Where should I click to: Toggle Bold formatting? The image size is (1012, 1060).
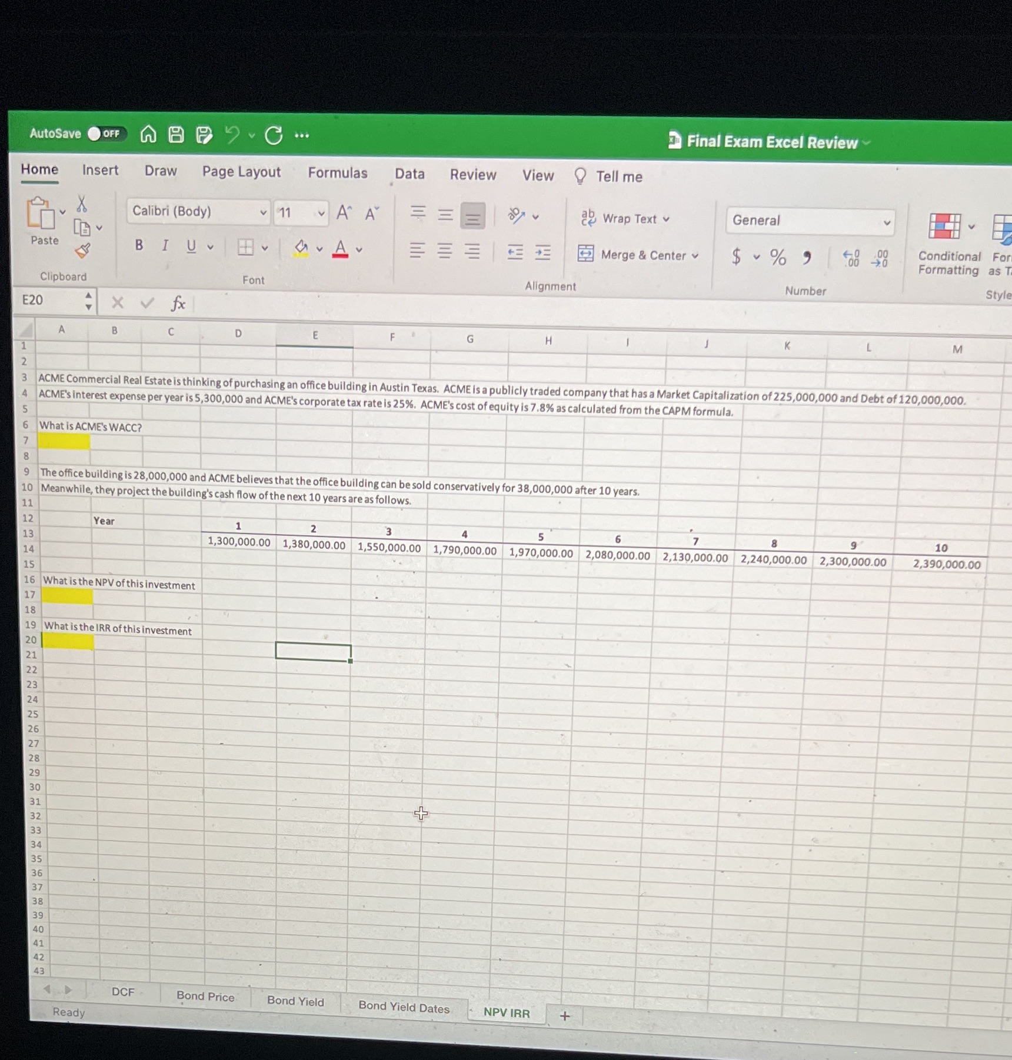pos(139,245)
